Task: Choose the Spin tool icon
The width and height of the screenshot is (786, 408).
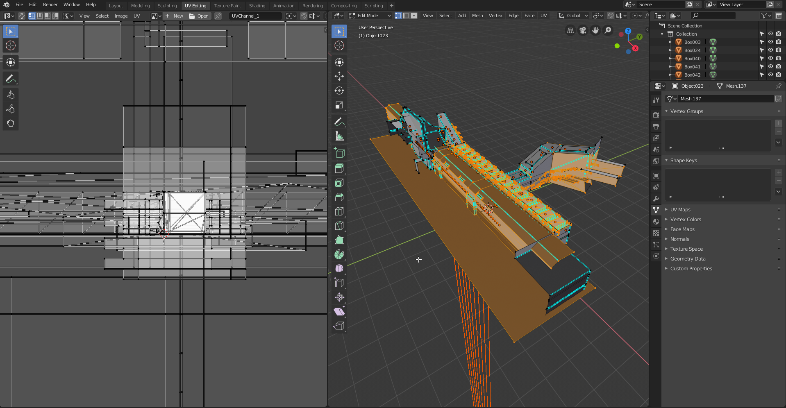Action: click(x=339, y=254)
